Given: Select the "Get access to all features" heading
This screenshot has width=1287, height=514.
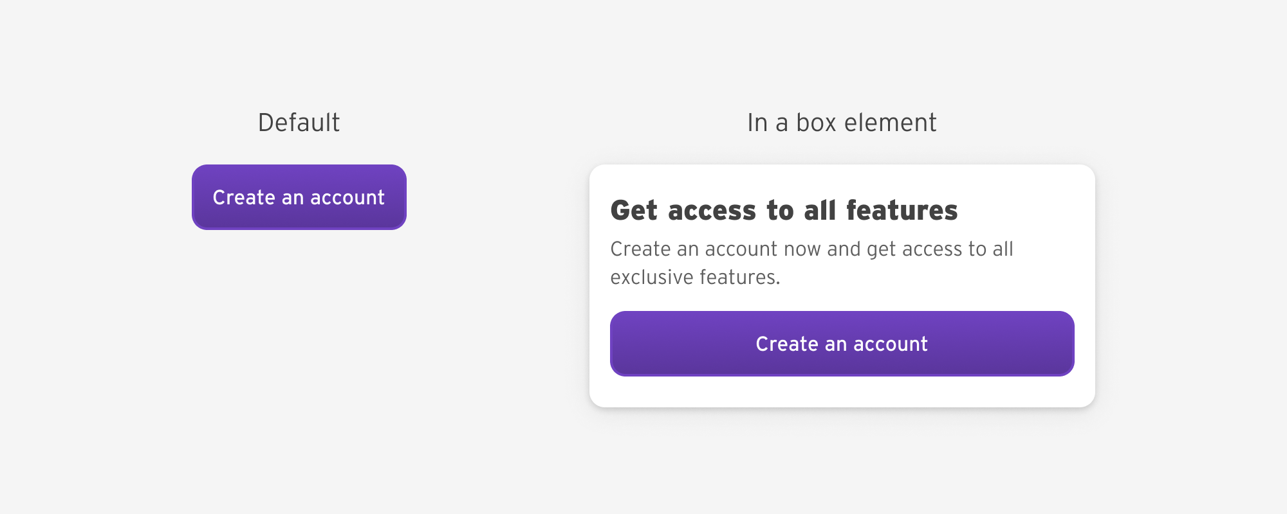Looking at the screenshot, I should pyautogui.click(x=784, y=211).
